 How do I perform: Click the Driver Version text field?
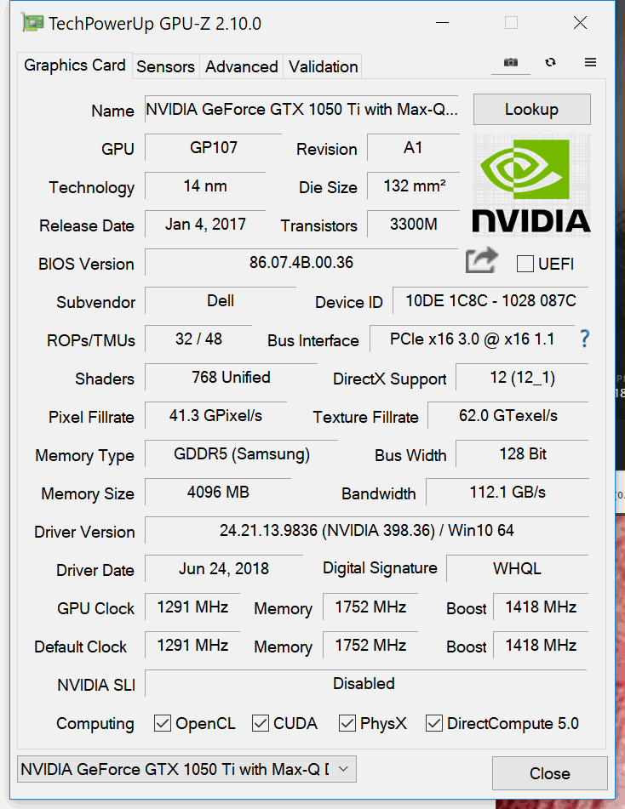point(366,531)
